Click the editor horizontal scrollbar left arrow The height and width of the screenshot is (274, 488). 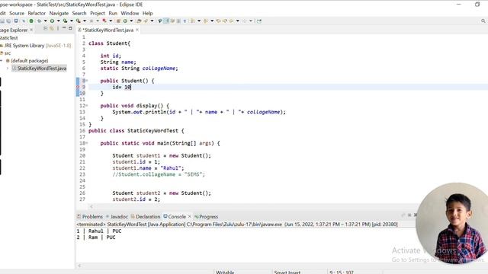click(x=91, y=206)
